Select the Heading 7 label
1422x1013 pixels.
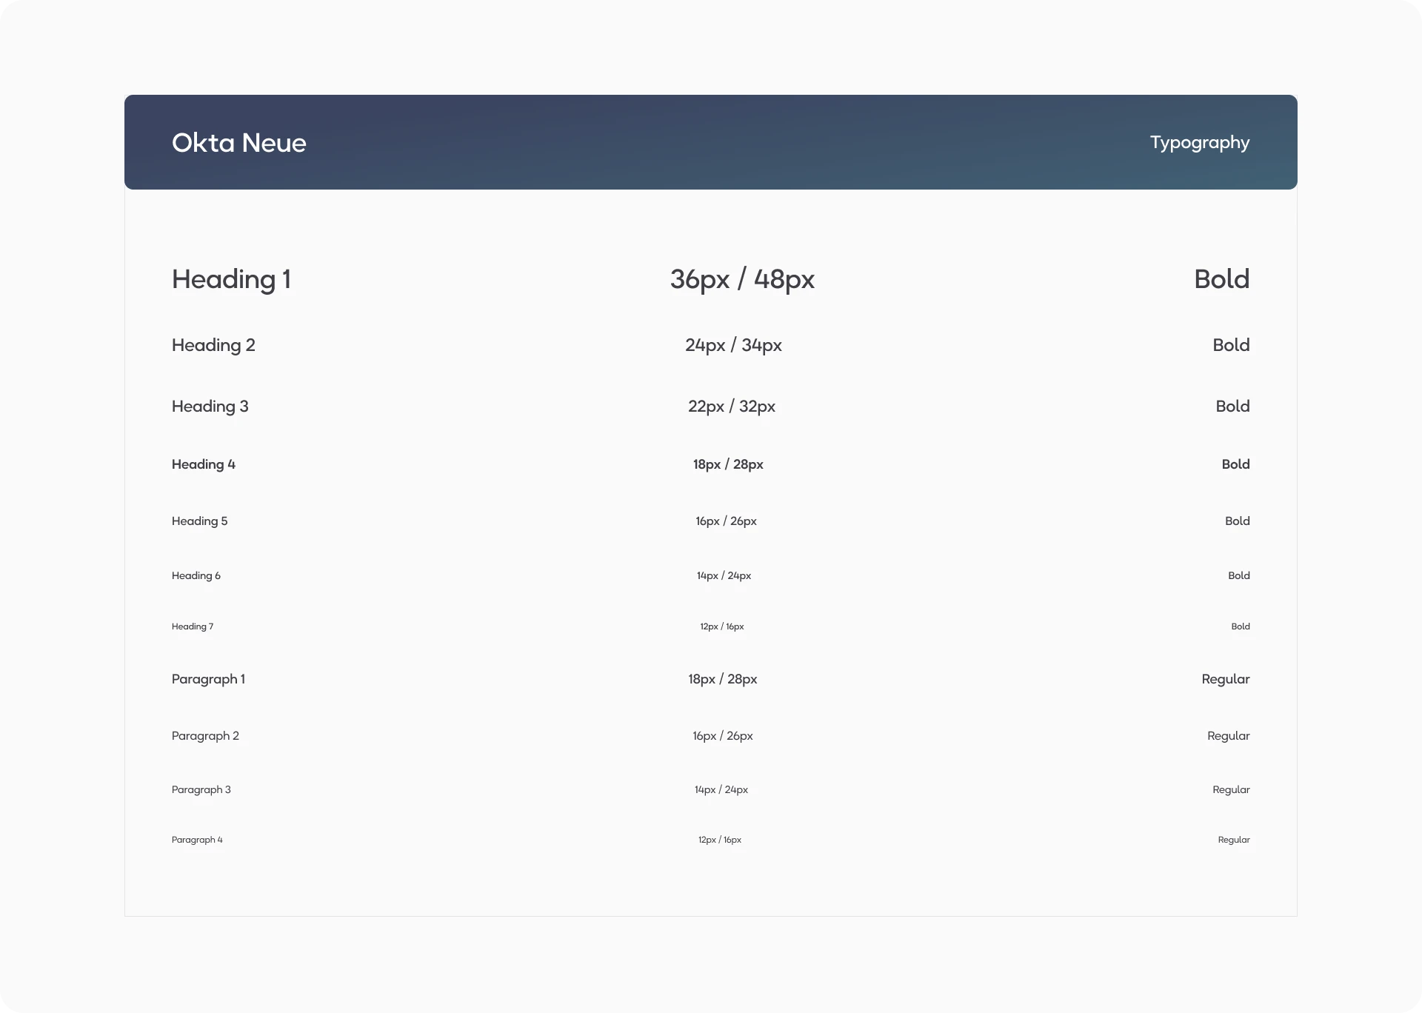(193, 626)
